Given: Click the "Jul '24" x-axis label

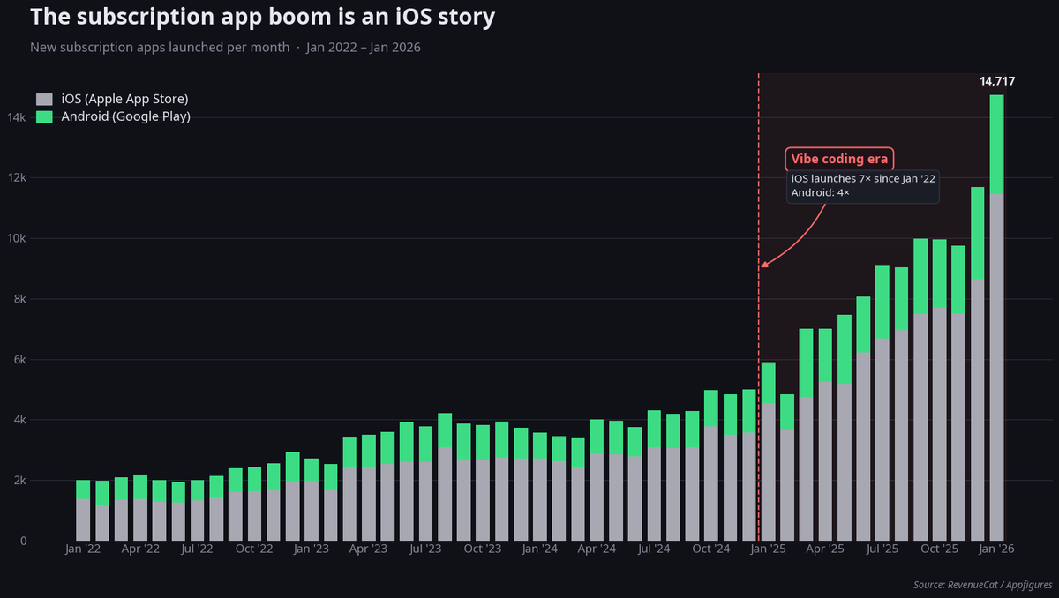Looking at the screenshot, I should tap(655, 549).
